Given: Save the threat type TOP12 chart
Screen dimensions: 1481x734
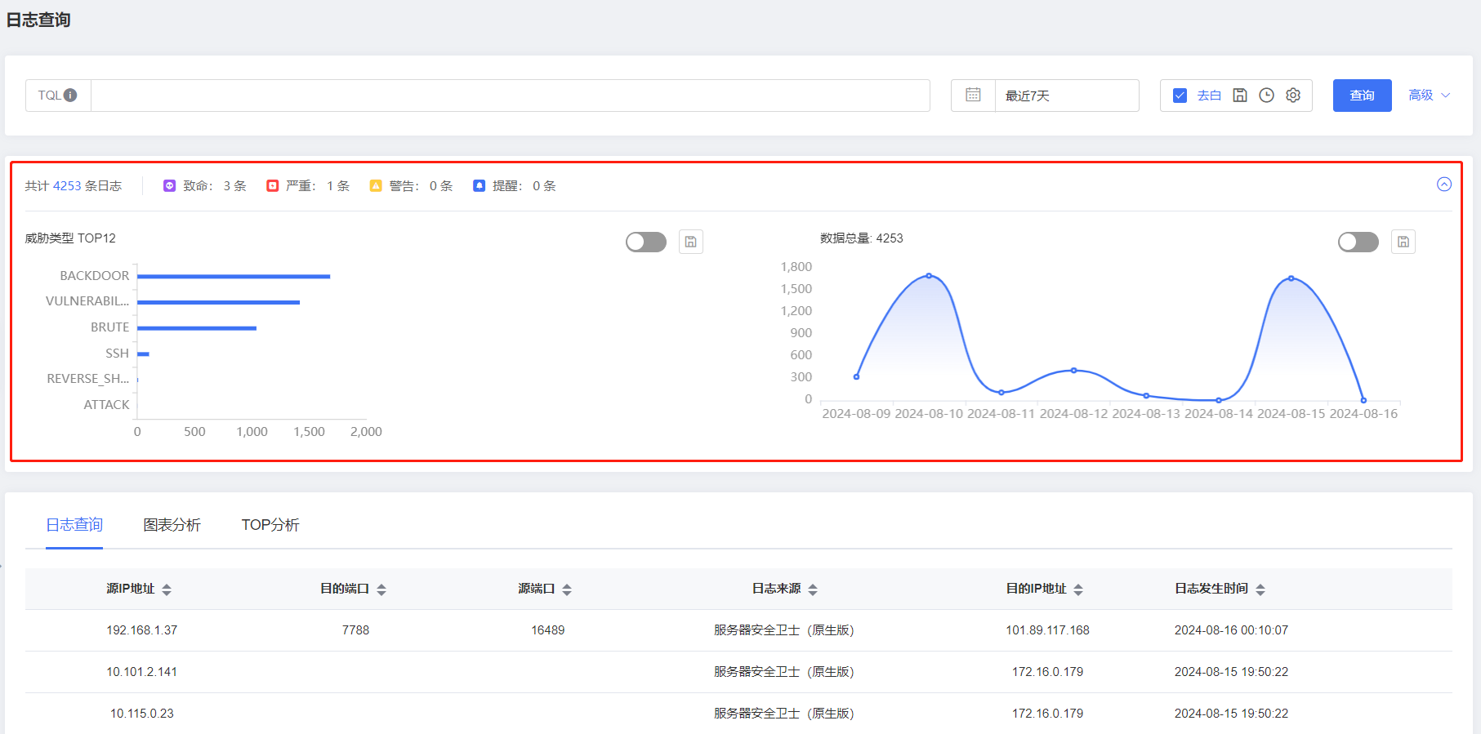Looking at the screenshot, I should click(691, 242).
